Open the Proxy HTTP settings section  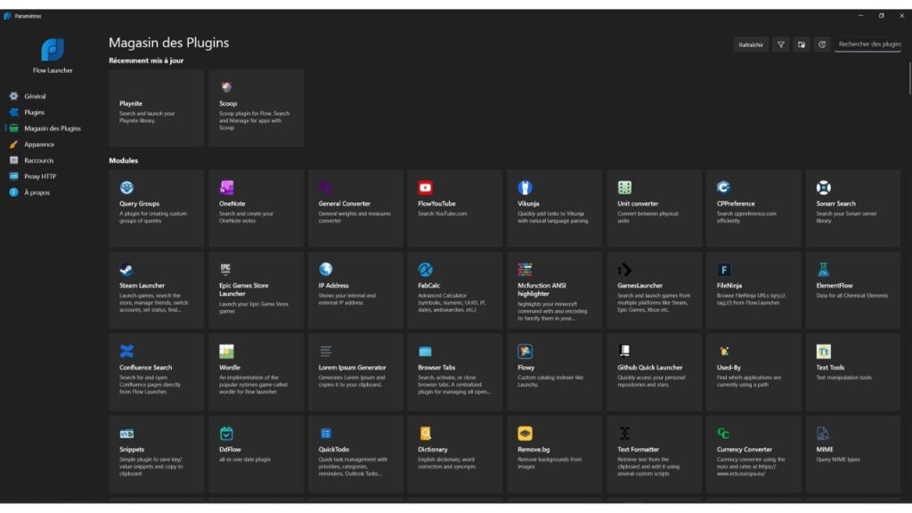pyautogui.click(x=39, y=176)
